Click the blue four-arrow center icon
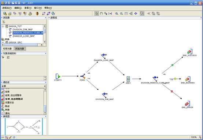Viewport: 203px width, 140px height. coord(136,13)
